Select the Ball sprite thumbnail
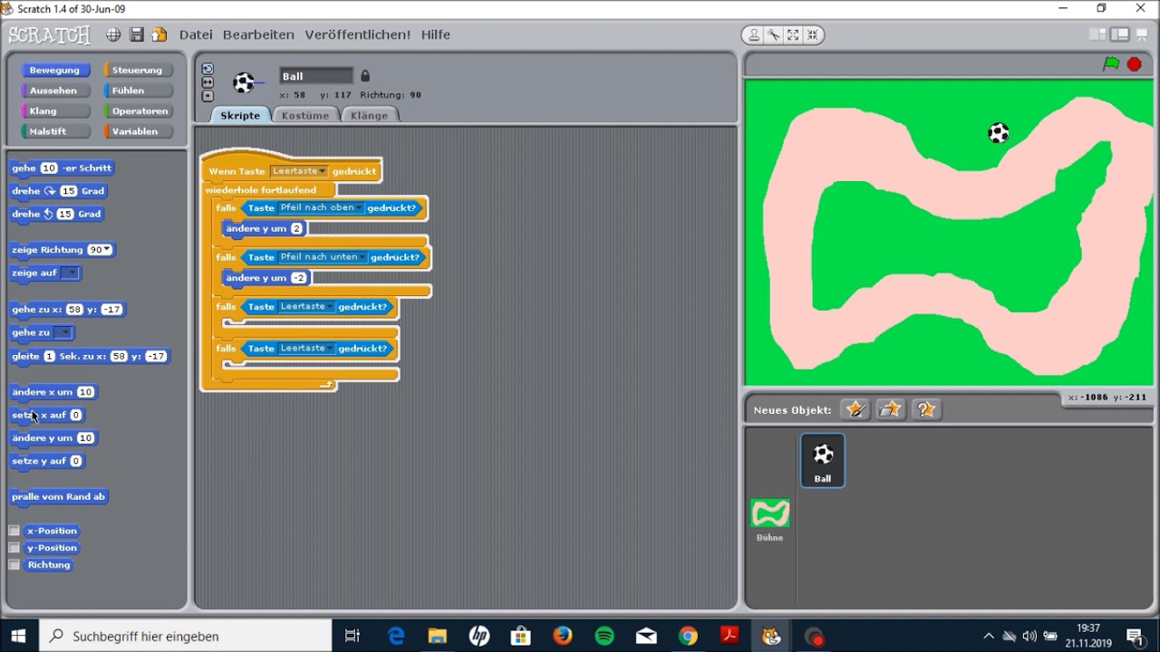Viewport: 1160px width, 652px height. (x=823, y=460)
